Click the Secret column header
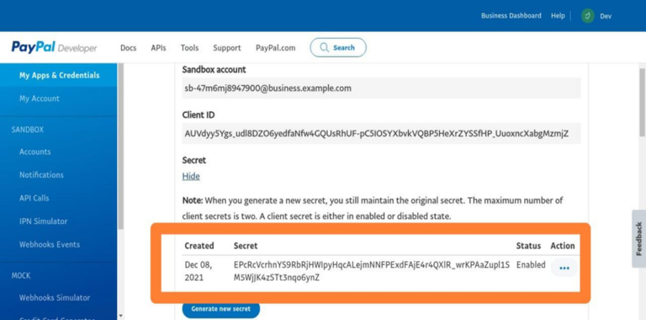Screen dimensions: 646x320 (x=246, y=246)
